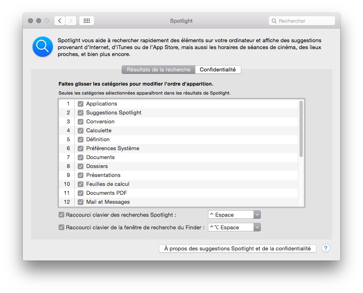The width and height of the screenshot is (363, 293).
Task: Open À propos des suggestions Spotlight button
Action: [238, 249]
